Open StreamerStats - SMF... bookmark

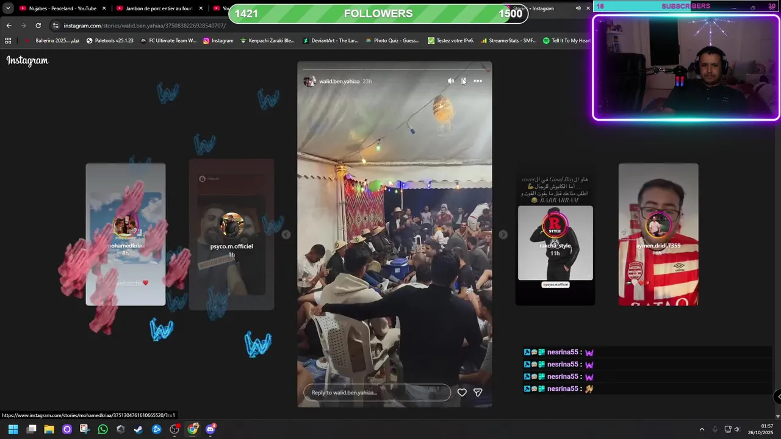tap(508, 41)
